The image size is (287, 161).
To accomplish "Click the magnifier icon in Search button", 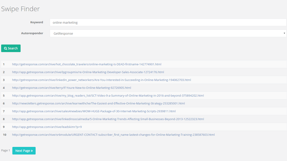I will (x=6, y=48).
